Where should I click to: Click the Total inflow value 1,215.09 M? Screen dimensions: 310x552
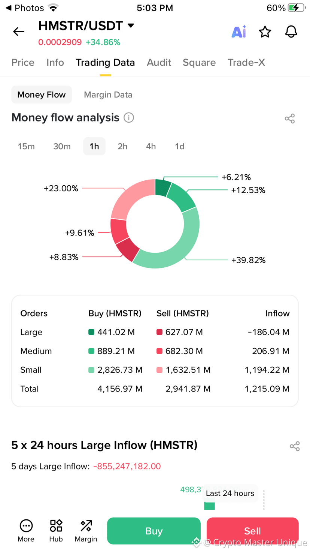click(x=267, y=389)
